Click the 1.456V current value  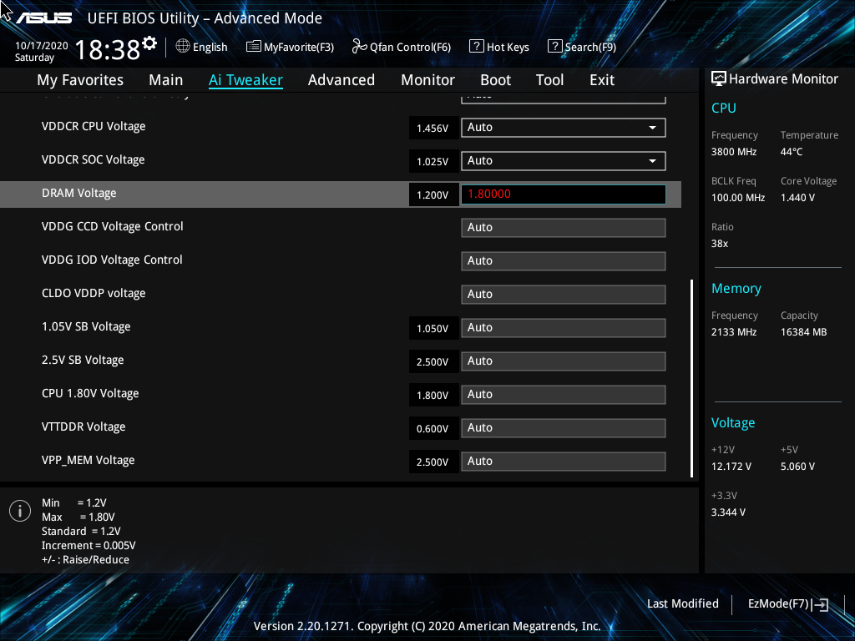433,128
